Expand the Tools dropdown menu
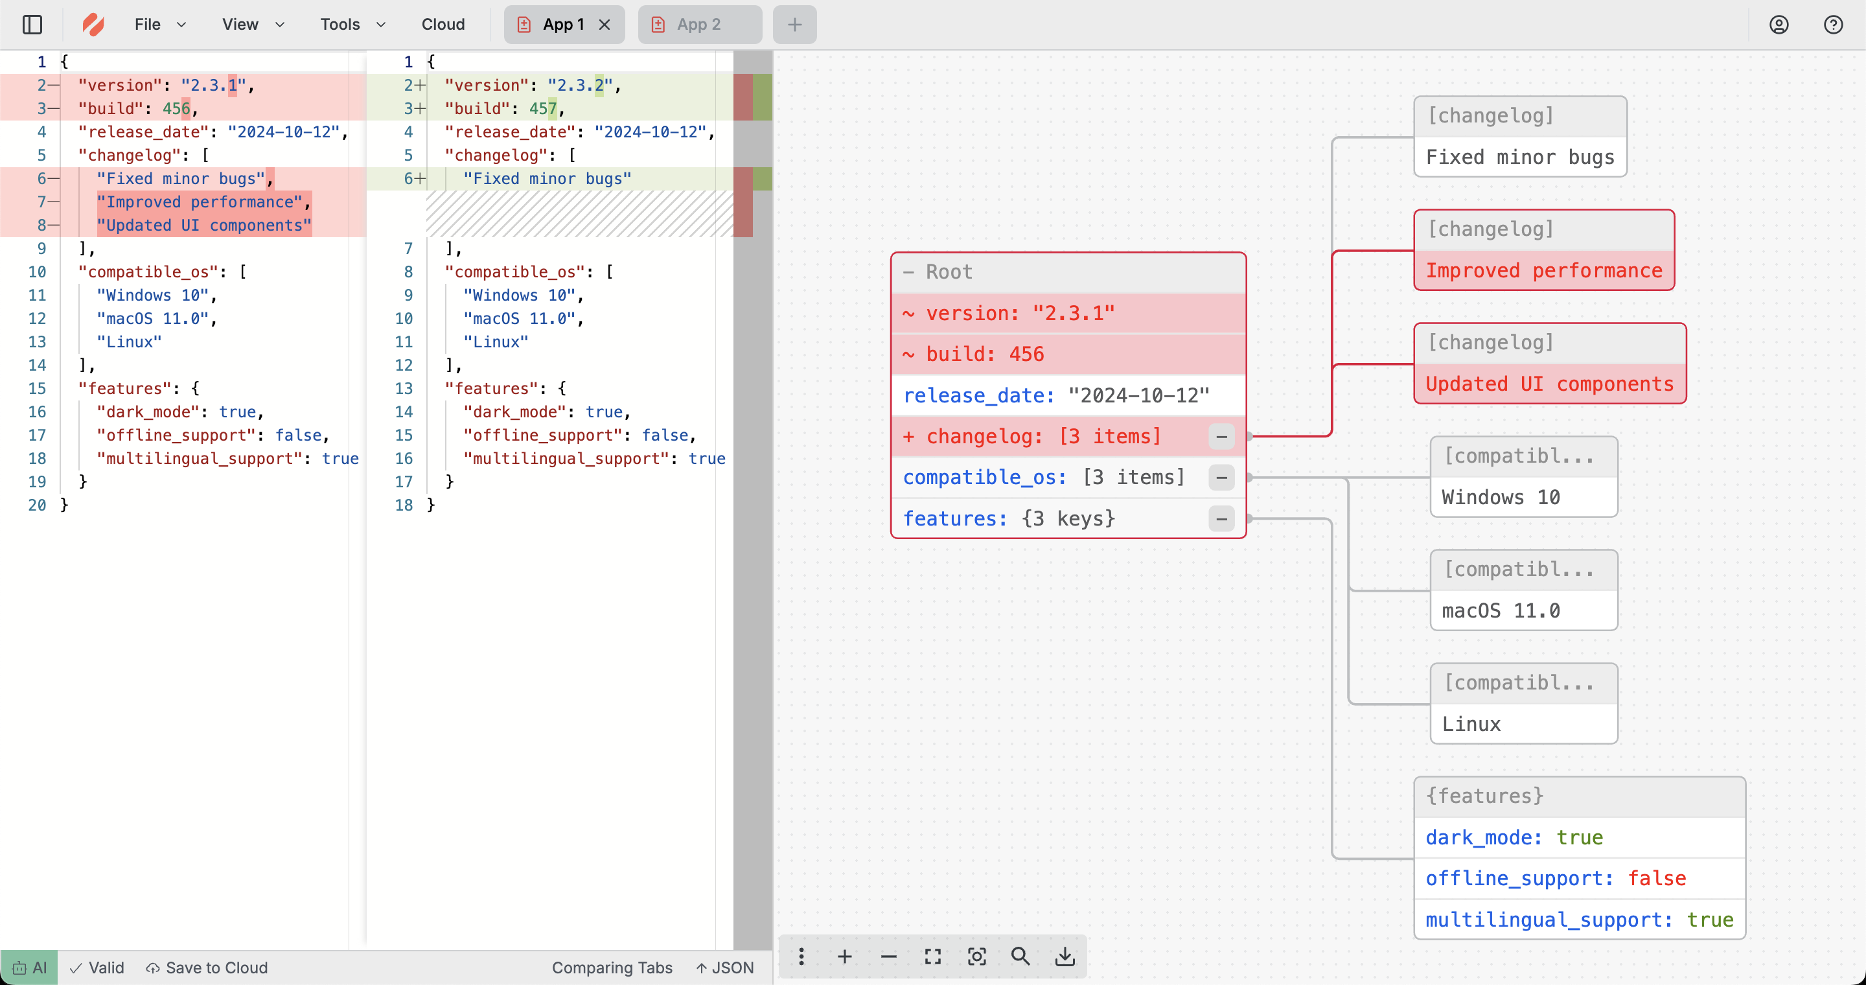 coord(352,25)
